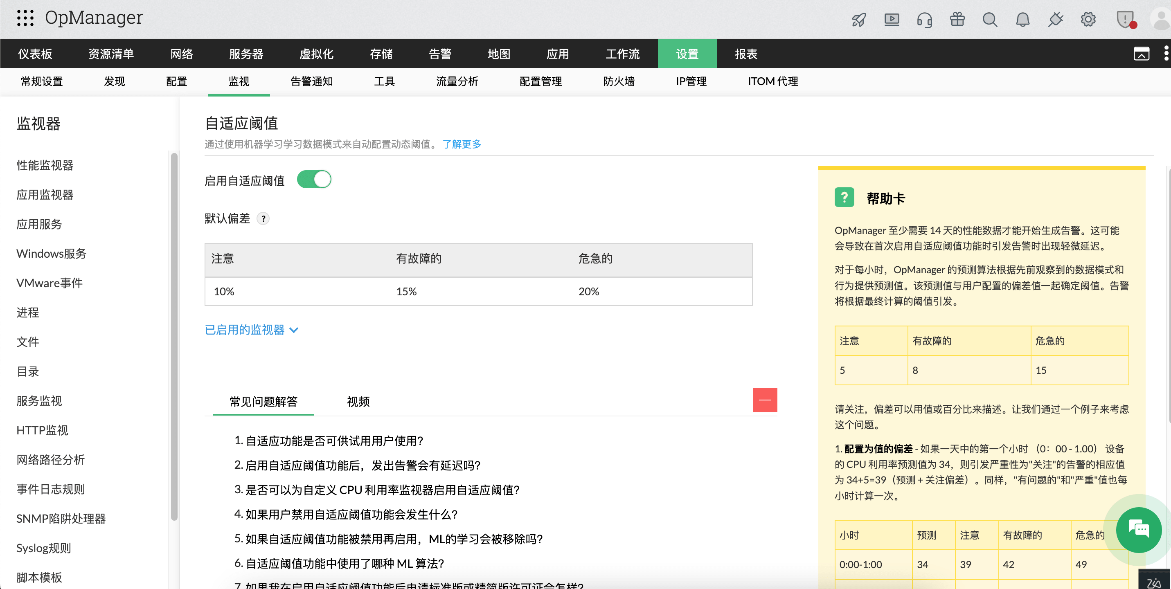Open the user profile avatar
This screenshot has height=589, width=1171.
point(1160,20)
